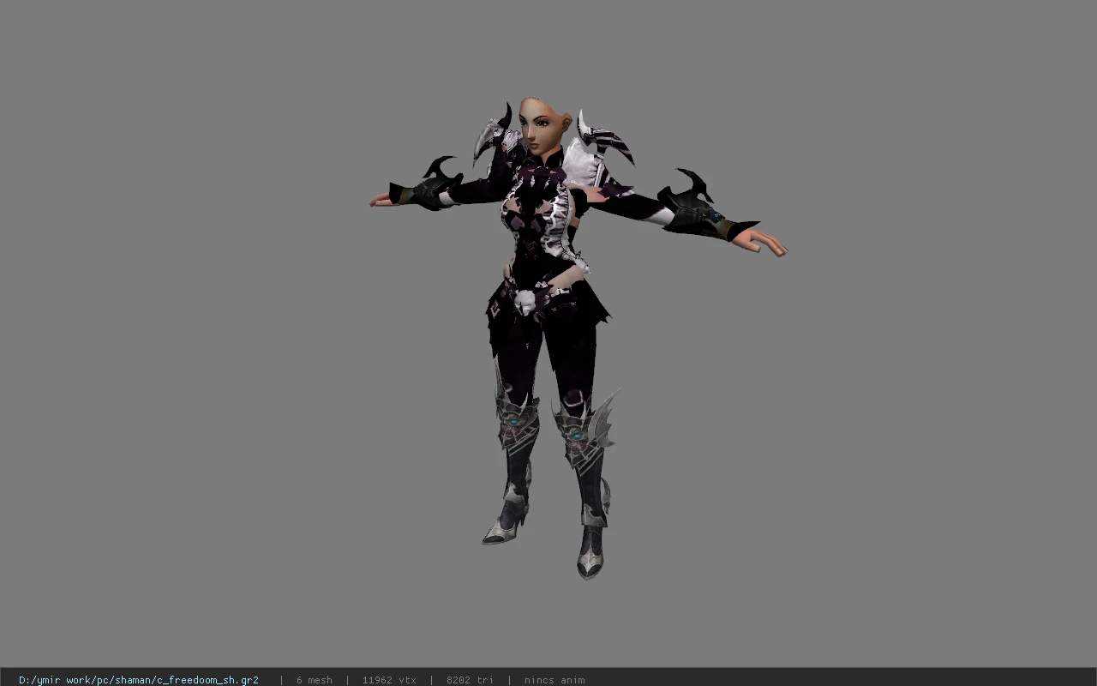Click the '11962 vtx' status entry
This screenshot has height=686, width=1097.
coord(389,680)
